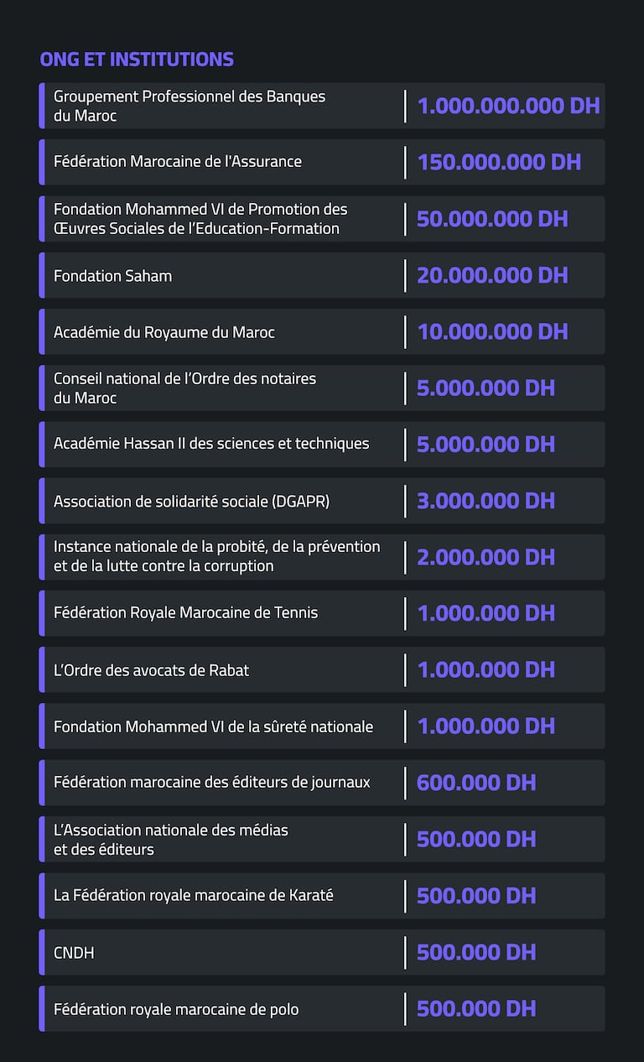Screen dimensions: 644x1062
Task: Click L'Ordre des avocats de Rabat
Action: (x=152, y=670)
